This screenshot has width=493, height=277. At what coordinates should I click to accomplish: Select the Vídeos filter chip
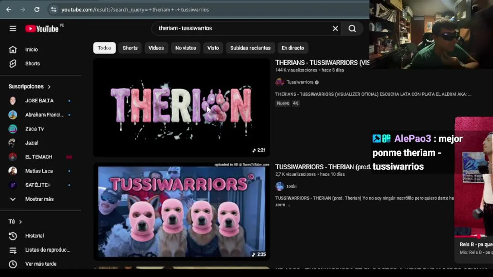[x=156, y=48]
